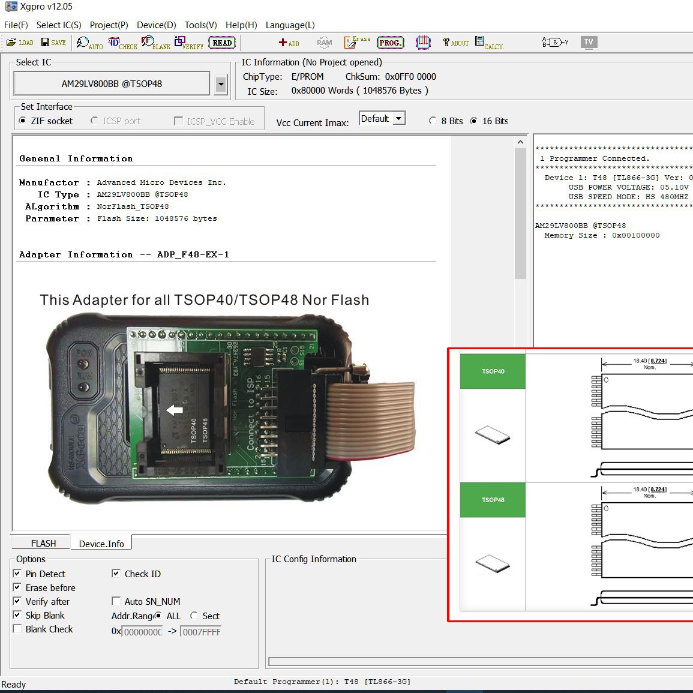Click the end address 0007FFFF field
693x693 pixels.
[201, 632]
